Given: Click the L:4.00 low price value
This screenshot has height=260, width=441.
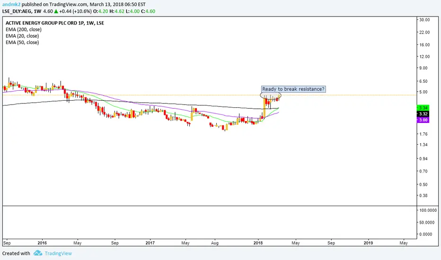Looking at the screenshot, I should [132, 11].
